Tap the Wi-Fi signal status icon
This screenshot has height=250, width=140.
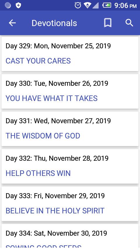click(x=87, y=6)
